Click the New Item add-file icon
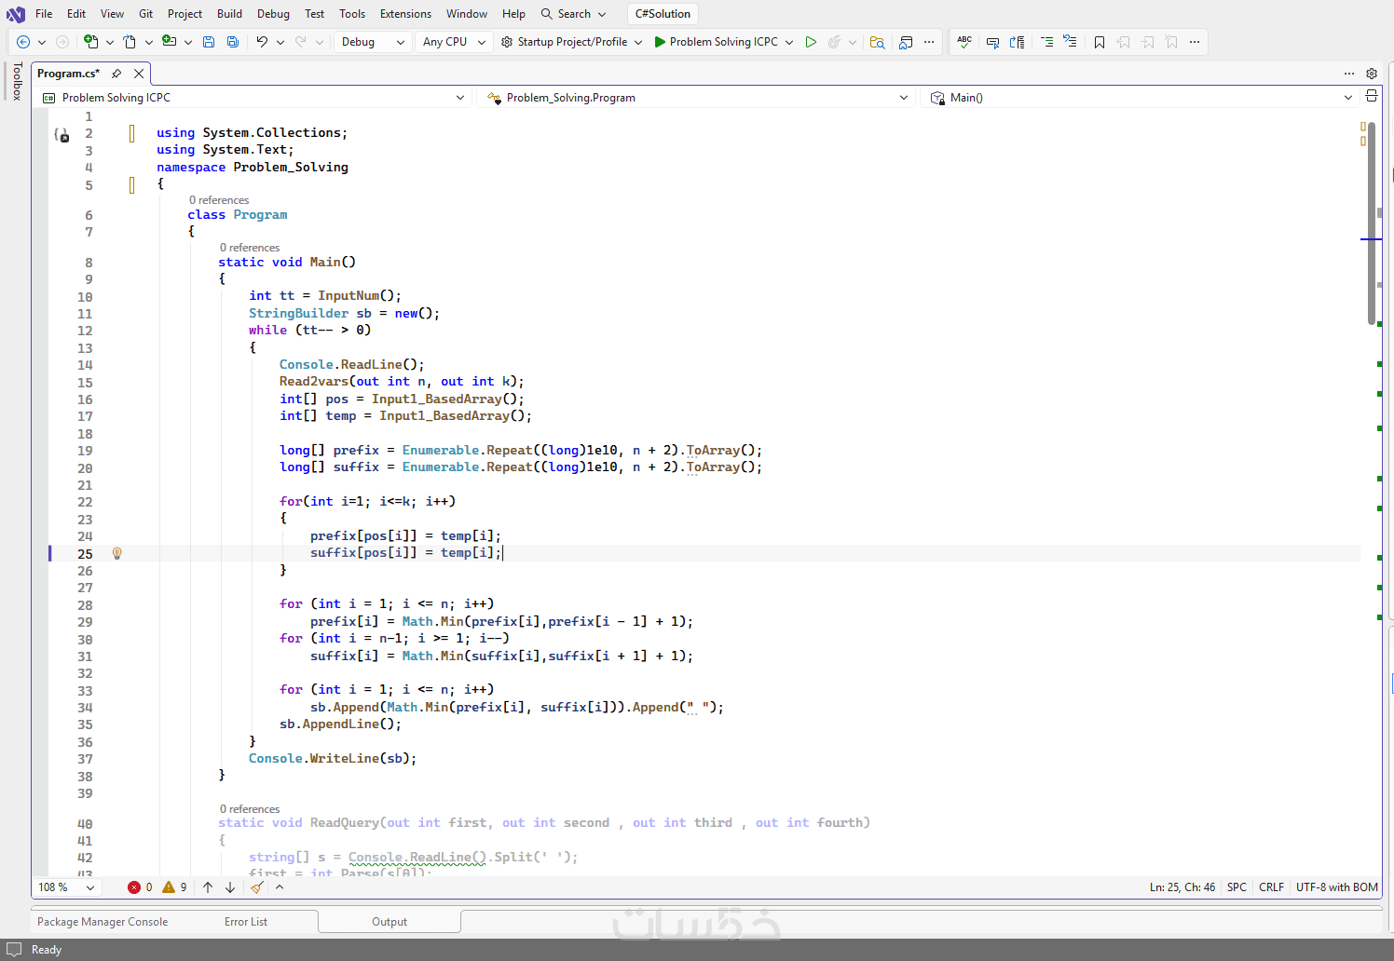 click(90, 42)
